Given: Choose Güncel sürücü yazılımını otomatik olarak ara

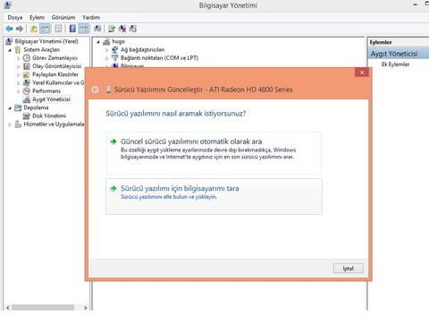Looking at the screenshot, I should (214, 153).
